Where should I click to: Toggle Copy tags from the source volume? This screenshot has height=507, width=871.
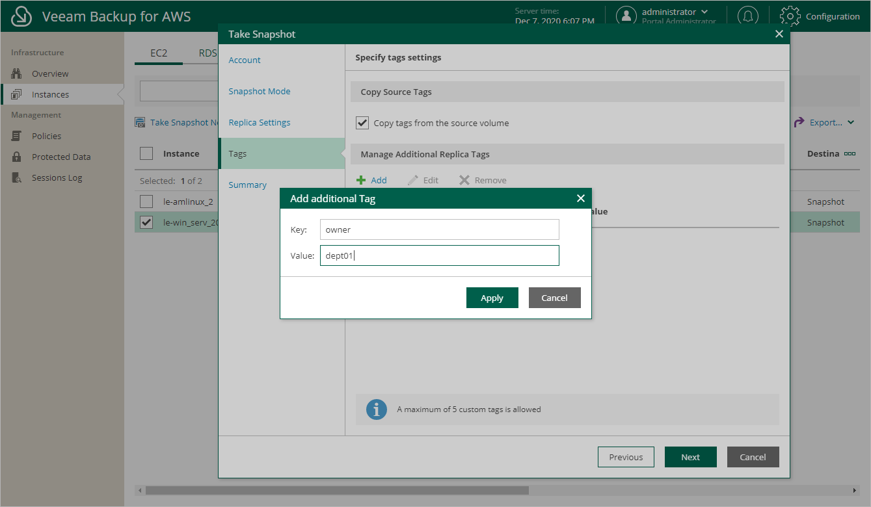point(362,122)
